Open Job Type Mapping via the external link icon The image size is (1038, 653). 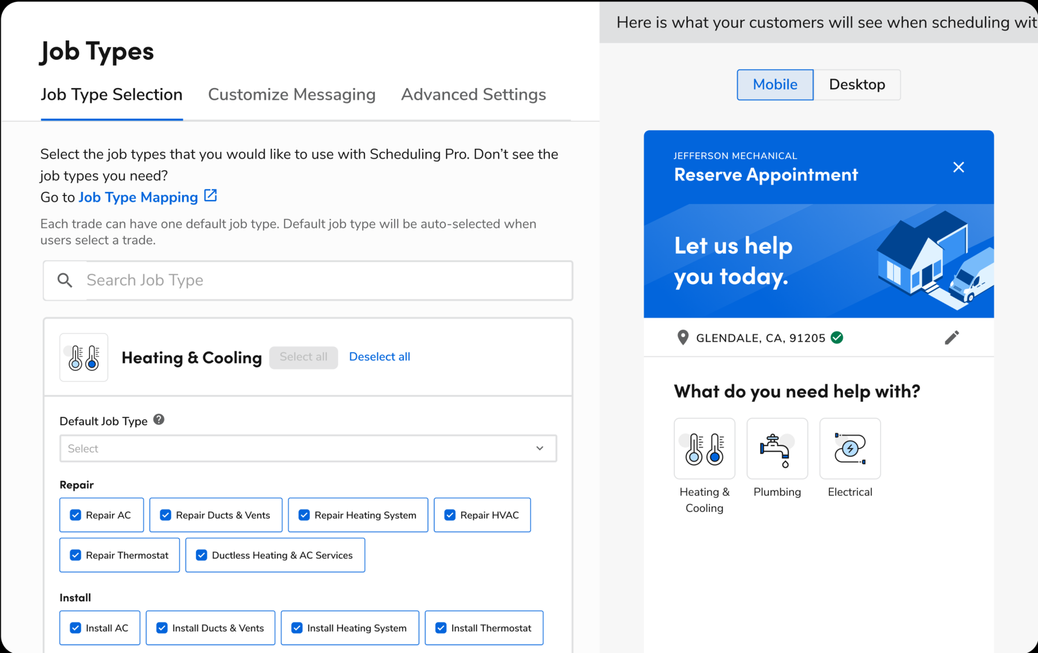(210, 195)
